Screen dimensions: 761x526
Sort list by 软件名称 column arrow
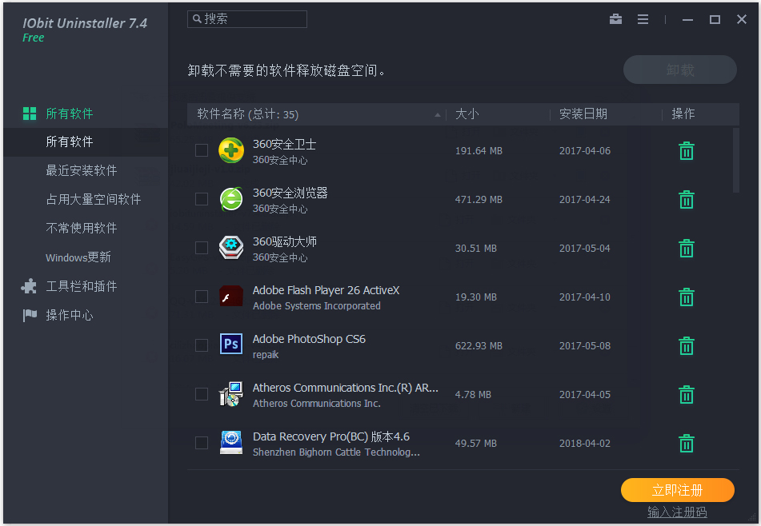(x=438, y=115)
